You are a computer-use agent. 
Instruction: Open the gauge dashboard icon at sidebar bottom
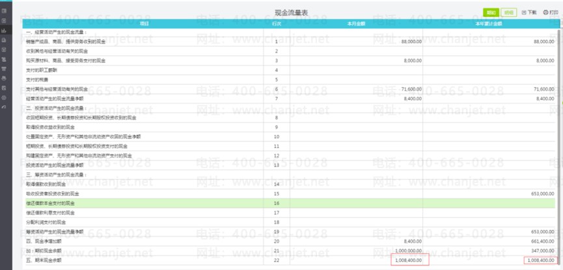[x=4, y=106]
